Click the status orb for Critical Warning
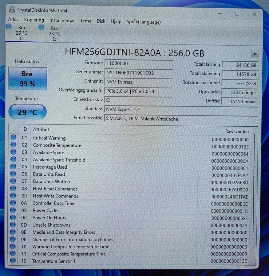 [13, 138]
